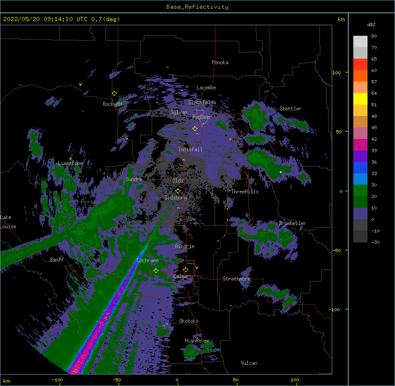Click the Cochrane label
Screen dimensions: 395x386
[x=148, y=260]
